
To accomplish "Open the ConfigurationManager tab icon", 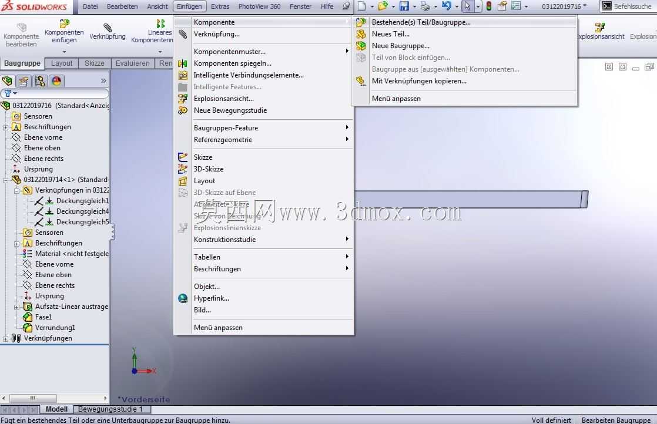I will pyautogui.click(x=40, y=81).
